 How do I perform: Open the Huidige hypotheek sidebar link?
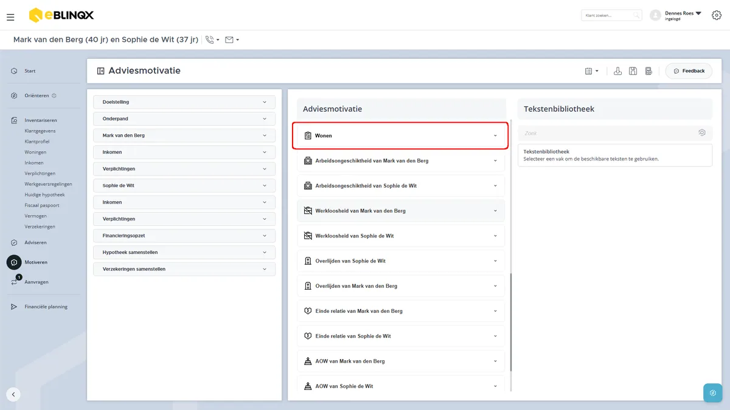click(x=44, y=195)
